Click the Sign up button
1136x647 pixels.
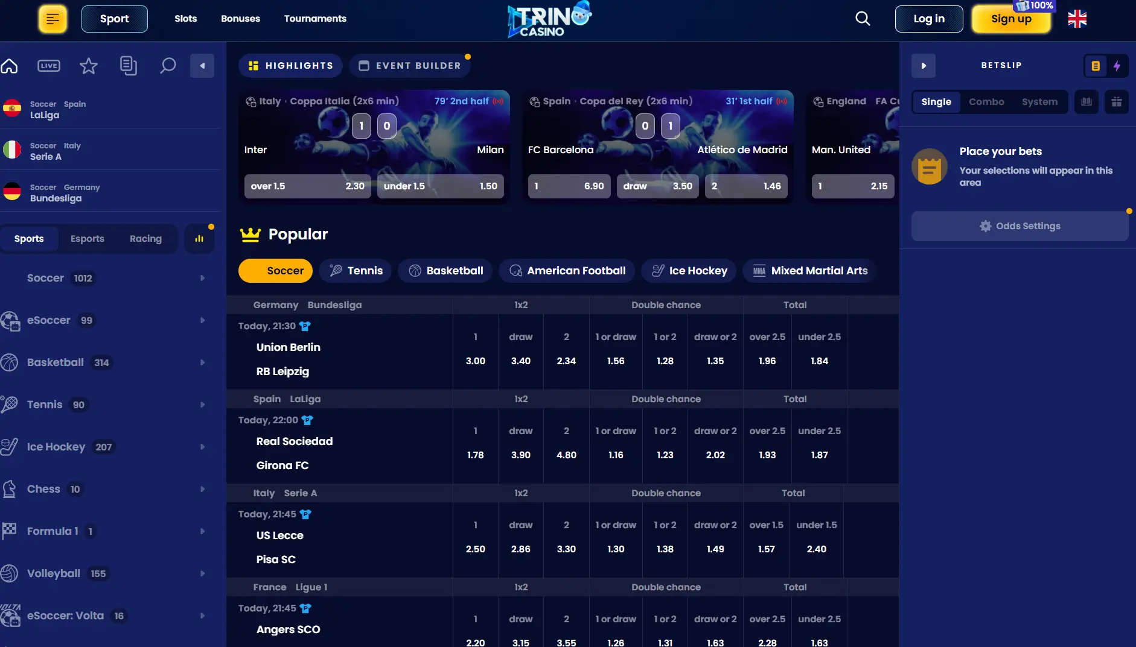click(x=1011, y=19)
